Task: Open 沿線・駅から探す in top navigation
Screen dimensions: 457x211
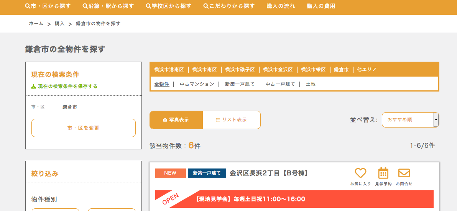Action: pyautogui.click(x=108, y=6)
